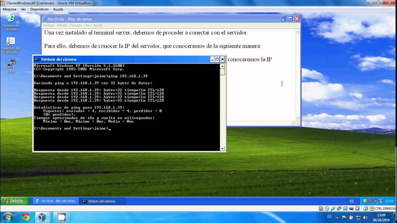Viewport: 397px width, 223px height.
Task: Open Google Chrome from the host taskbar
Action: coord(26,217)
